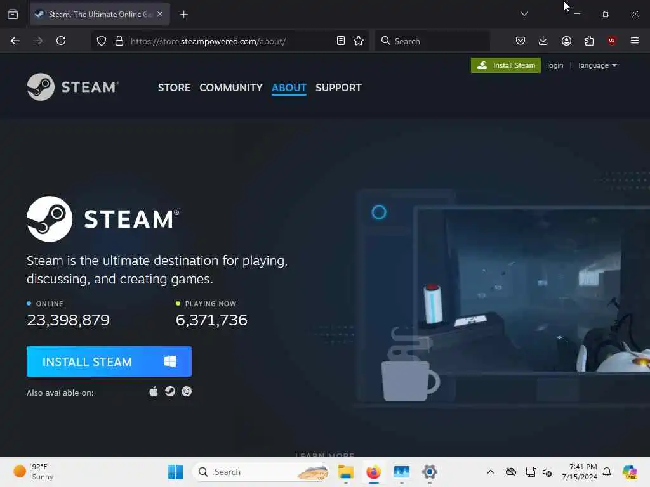Click the online count 23,398,879
This screenshot has height=487, width=650.
point(69,320)
